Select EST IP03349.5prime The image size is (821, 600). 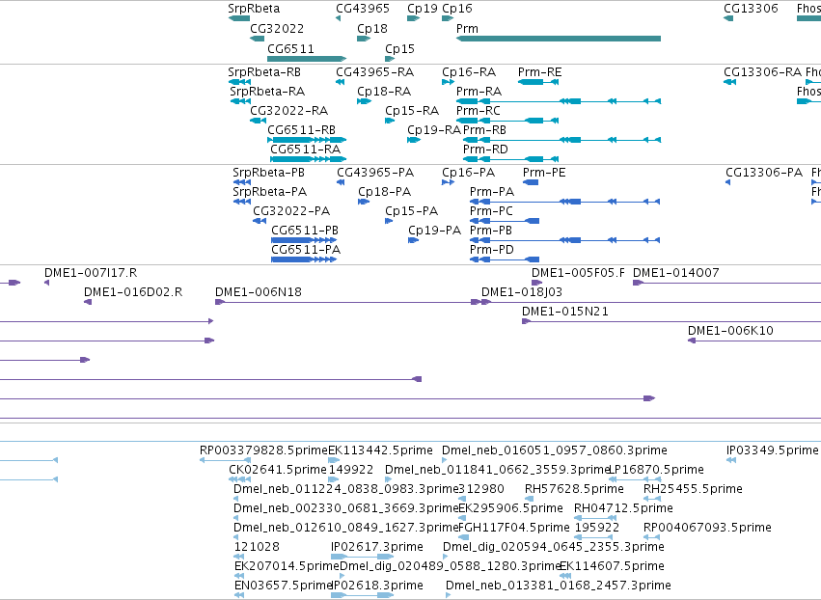point(773,450)
